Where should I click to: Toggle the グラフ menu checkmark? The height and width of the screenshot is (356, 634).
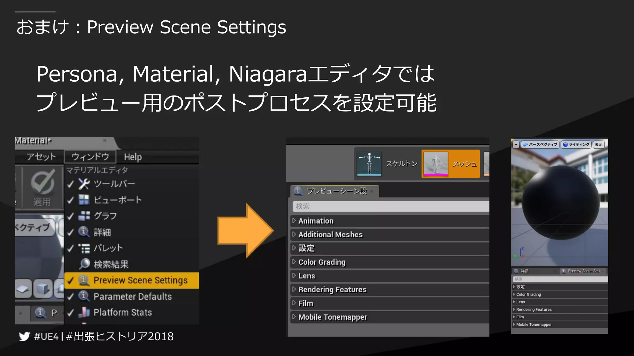(71, 216)
